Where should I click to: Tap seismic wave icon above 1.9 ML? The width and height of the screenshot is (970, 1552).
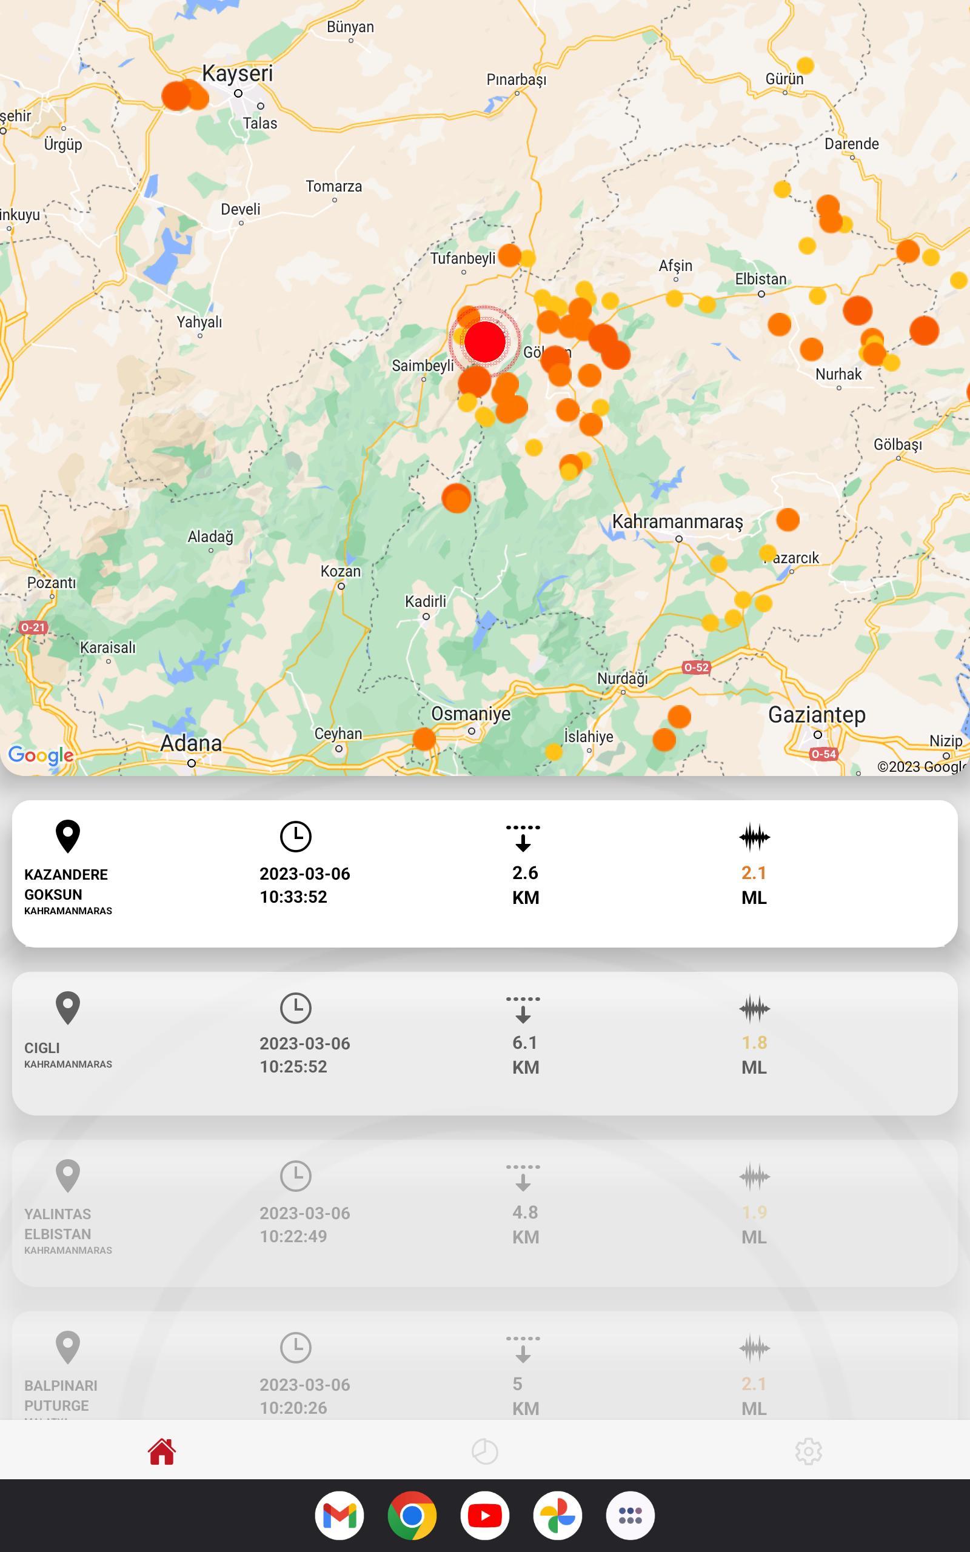point(754,1177)
